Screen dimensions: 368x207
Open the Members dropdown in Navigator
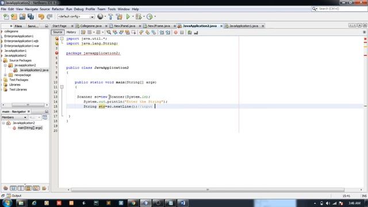[14, 117]
